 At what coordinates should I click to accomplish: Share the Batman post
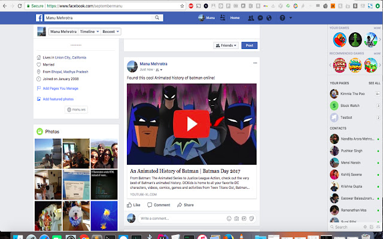click(186, 205)
